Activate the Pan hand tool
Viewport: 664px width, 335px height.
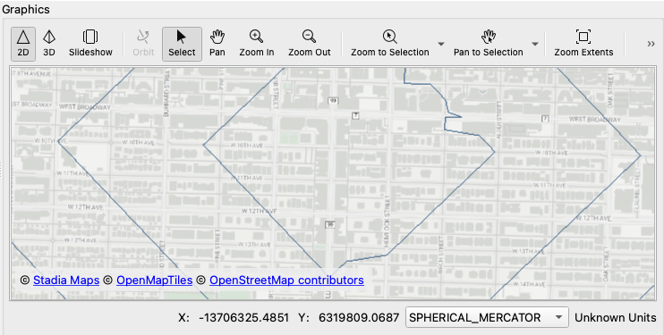pyautogui.click(x=217, y=44)
